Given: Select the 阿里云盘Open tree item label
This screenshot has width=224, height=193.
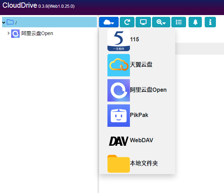Looking at the screenshot, I should [x=37, y=33].
